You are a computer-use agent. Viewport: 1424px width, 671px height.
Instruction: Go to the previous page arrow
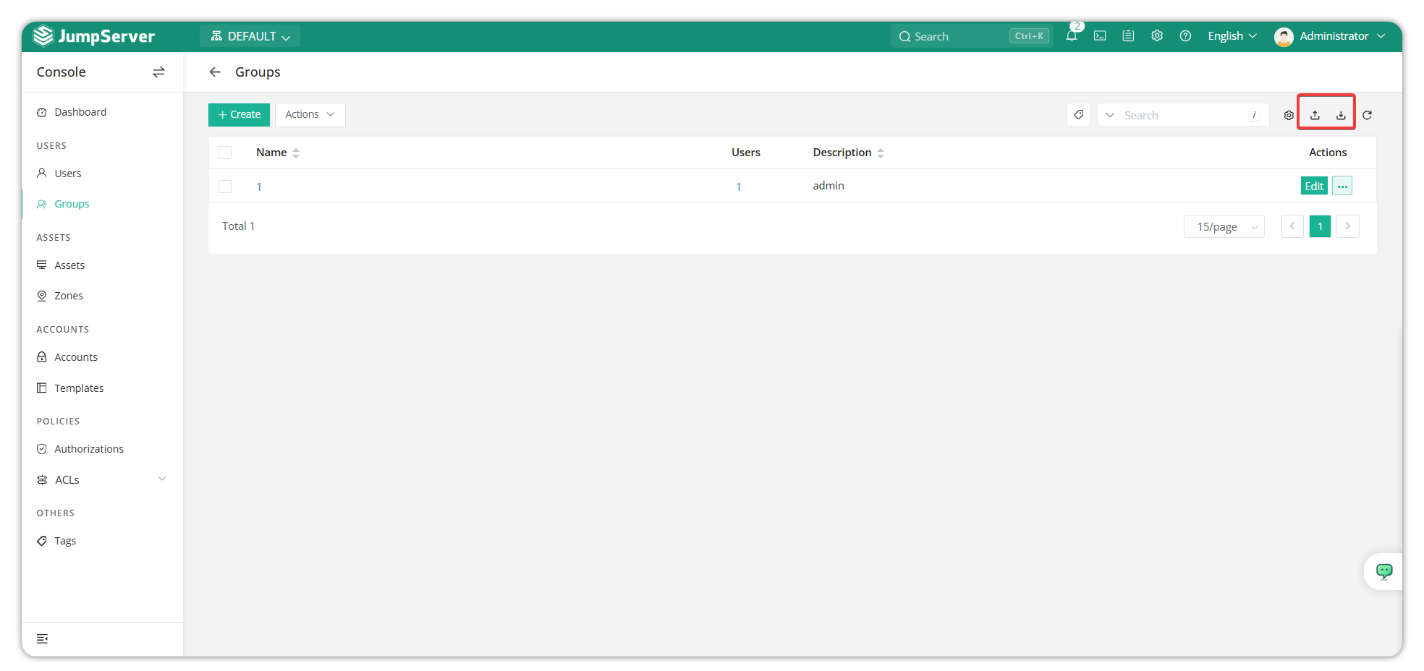tap(1292, 226)
